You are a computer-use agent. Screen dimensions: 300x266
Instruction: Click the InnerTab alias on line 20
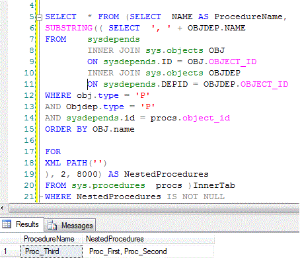[x=214, y=185]
